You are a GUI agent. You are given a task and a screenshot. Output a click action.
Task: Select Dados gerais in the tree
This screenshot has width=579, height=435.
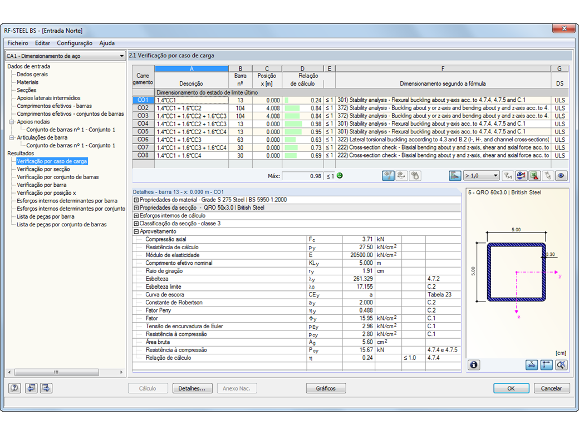pos(32,74)
